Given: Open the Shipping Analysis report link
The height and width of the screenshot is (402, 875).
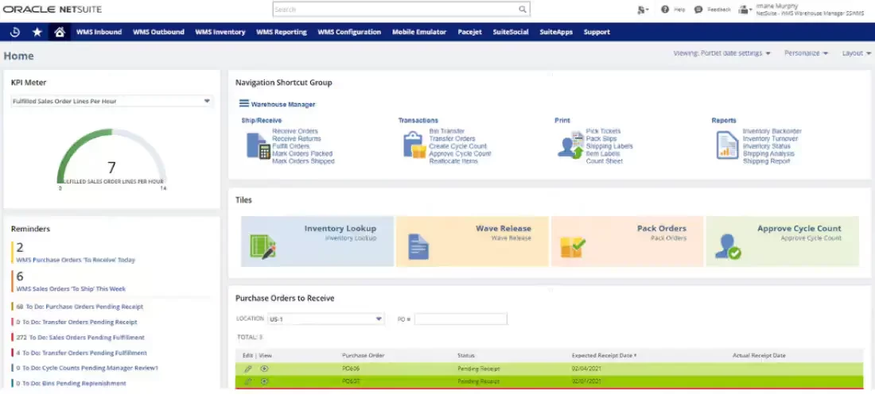Looking at the screenshot, I should point(768,153).
